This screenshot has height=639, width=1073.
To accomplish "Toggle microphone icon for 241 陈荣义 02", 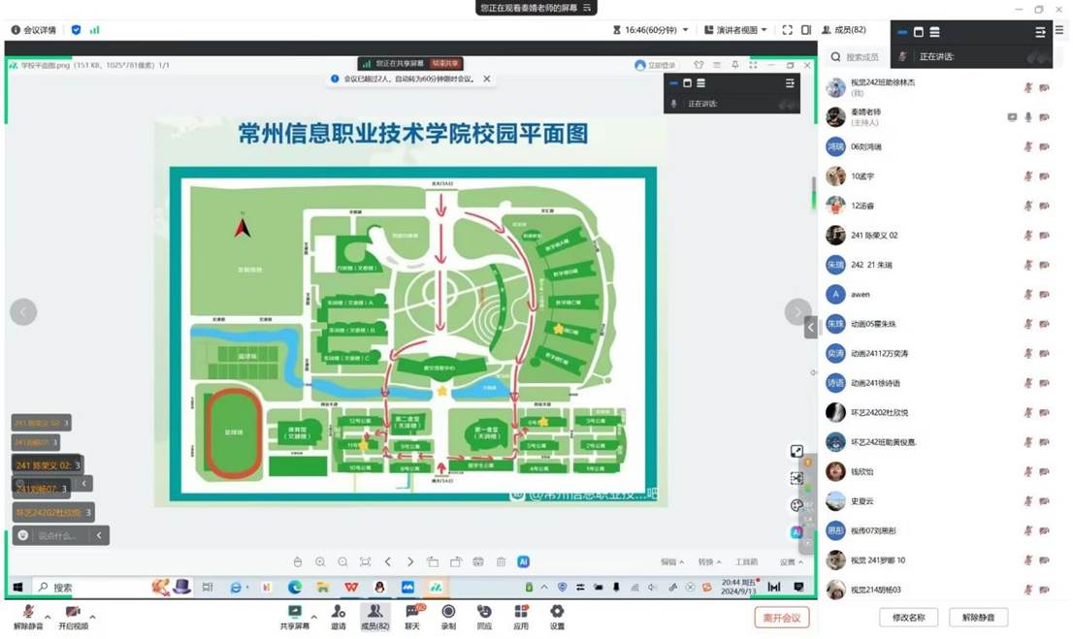I will click(1027, 236).
